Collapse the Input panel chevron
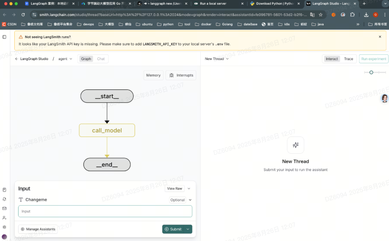Viewport: 389px width, 241px height. tap(189, 188)
